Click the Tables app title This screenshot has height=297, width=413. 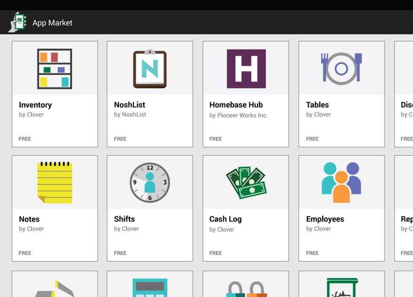tap(317, 105)
